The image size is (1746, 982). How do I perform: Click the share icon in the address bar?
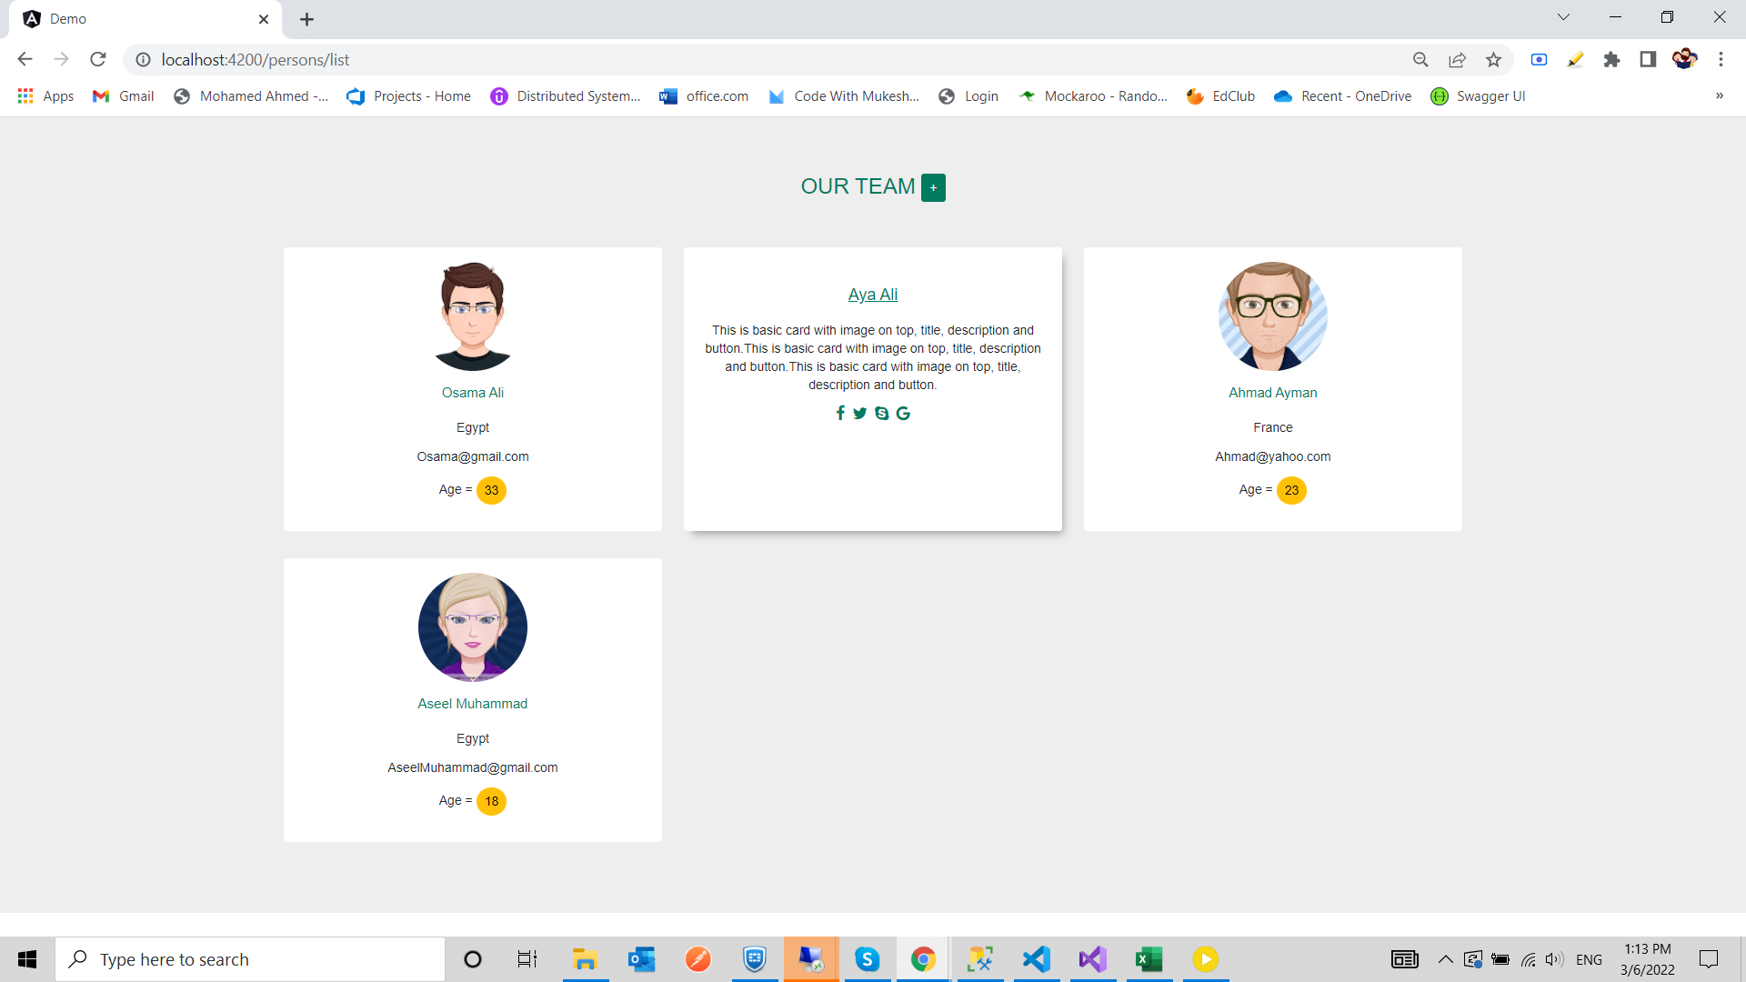[1458, 59]
